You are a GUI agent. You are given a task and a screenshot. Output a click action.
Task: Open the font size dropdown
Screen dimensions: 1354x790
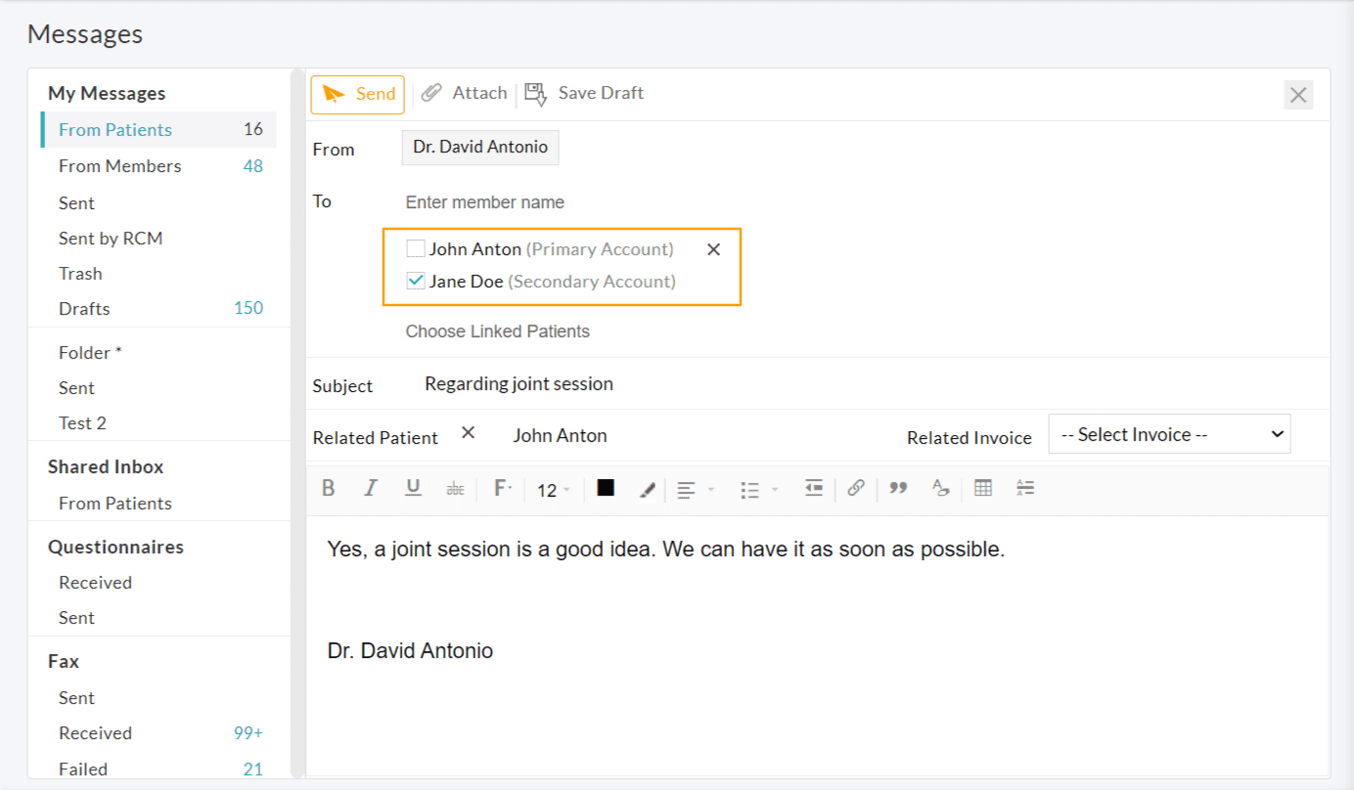(x=553, y=489)
